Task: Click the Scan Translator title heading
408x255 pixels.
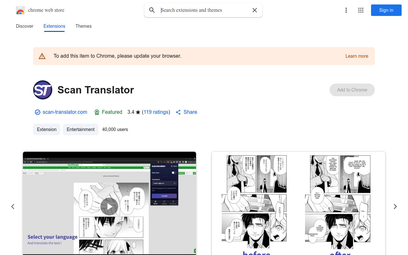Action: point(96,90)
